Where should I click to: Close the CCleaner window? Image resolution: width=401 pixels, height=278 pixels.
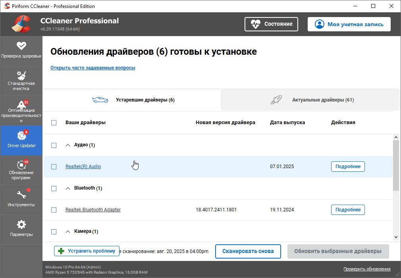[391, 6]
